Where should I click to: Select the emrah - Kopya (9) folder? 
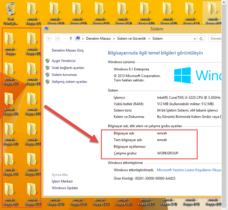click(33, 74)
